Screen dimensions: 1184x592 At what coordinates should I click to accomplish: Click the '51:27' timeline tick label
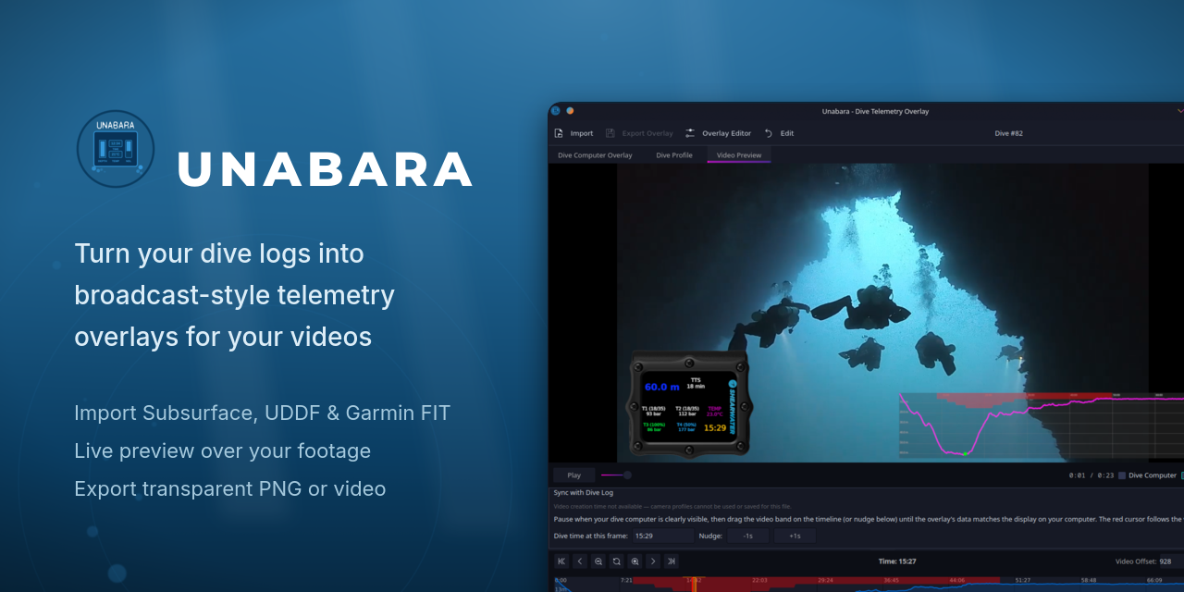[1022, 580]
